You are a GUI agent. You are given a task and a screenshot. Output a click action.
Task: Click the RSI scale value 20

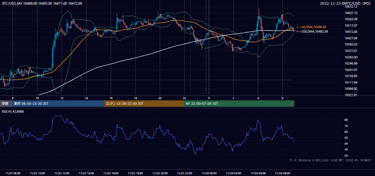[x=346, y=155]
